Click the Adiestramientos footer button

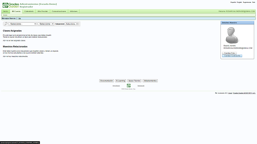150,81
